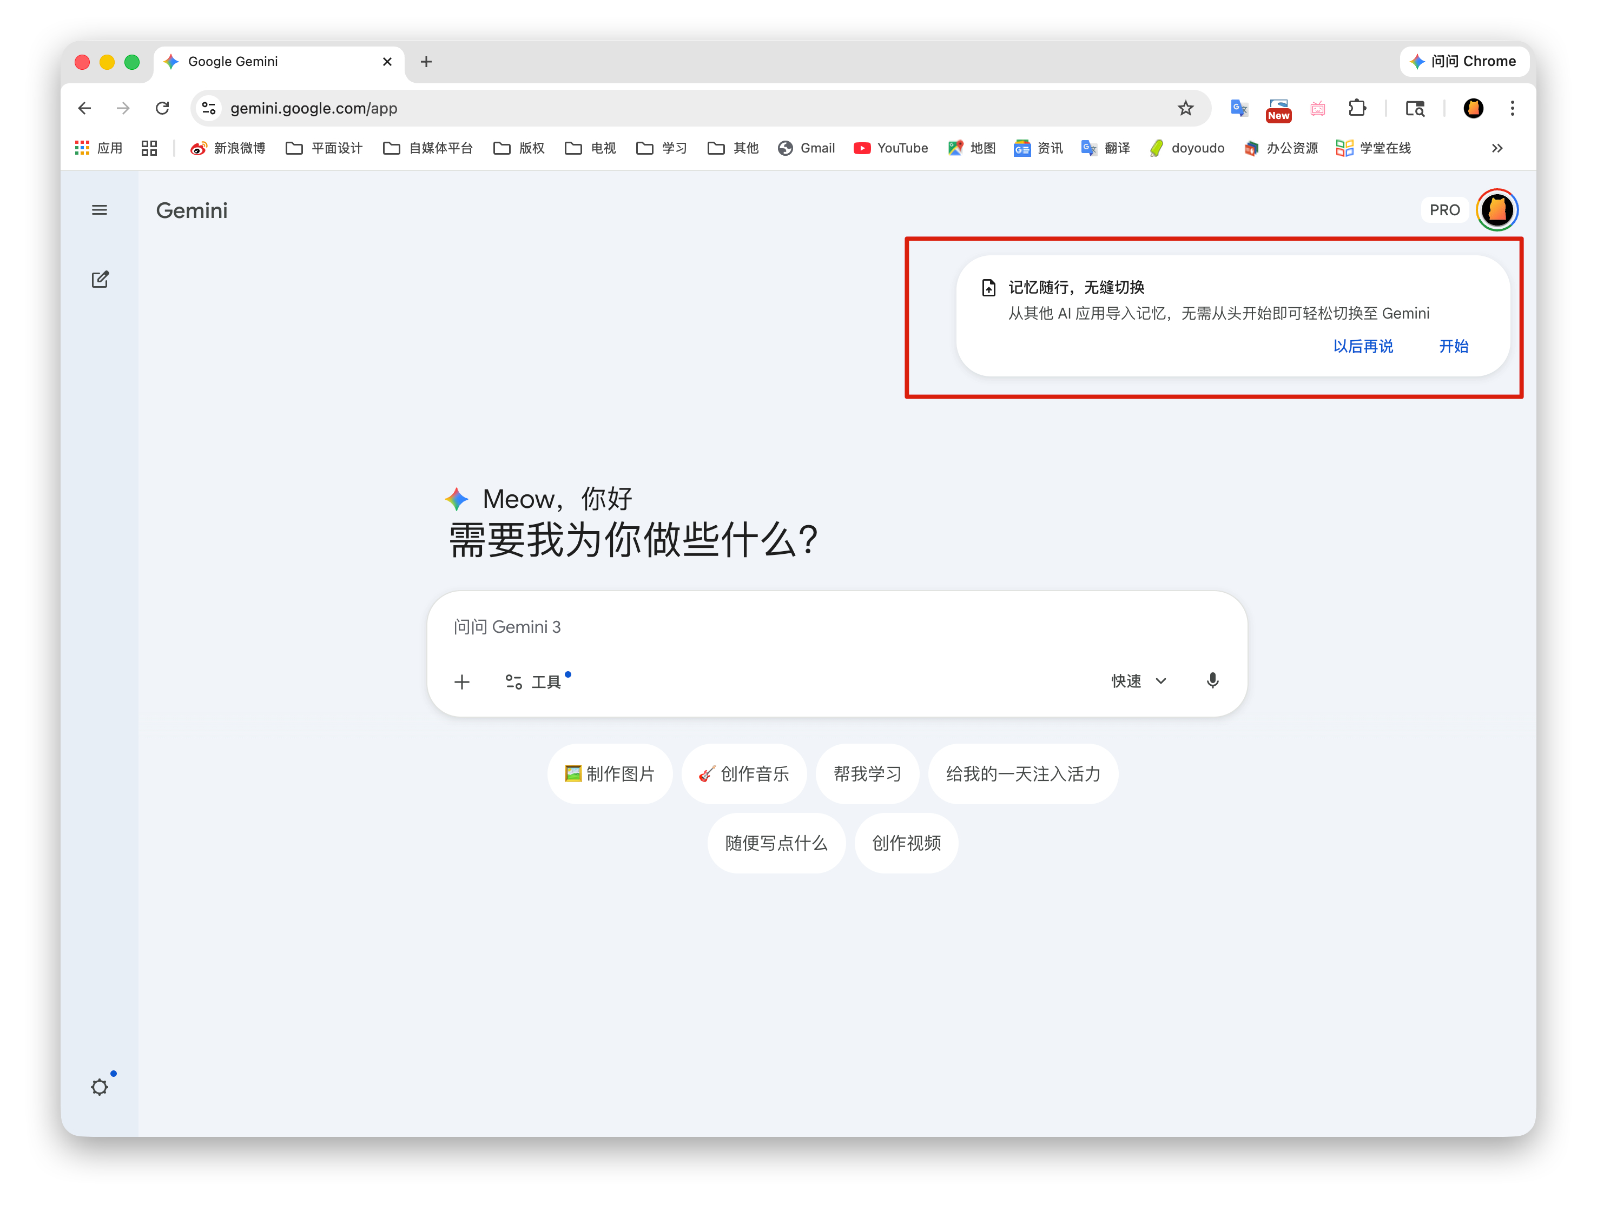Open the Gemini account avatar
The image size is (1597, 1218).
1497,210
